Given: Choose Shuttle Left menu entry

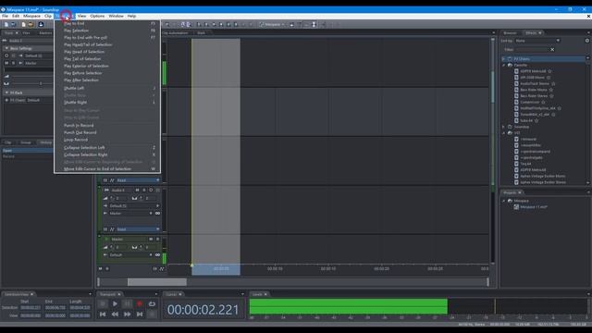Looking at the screenshot, I should [x=107, y=88].
